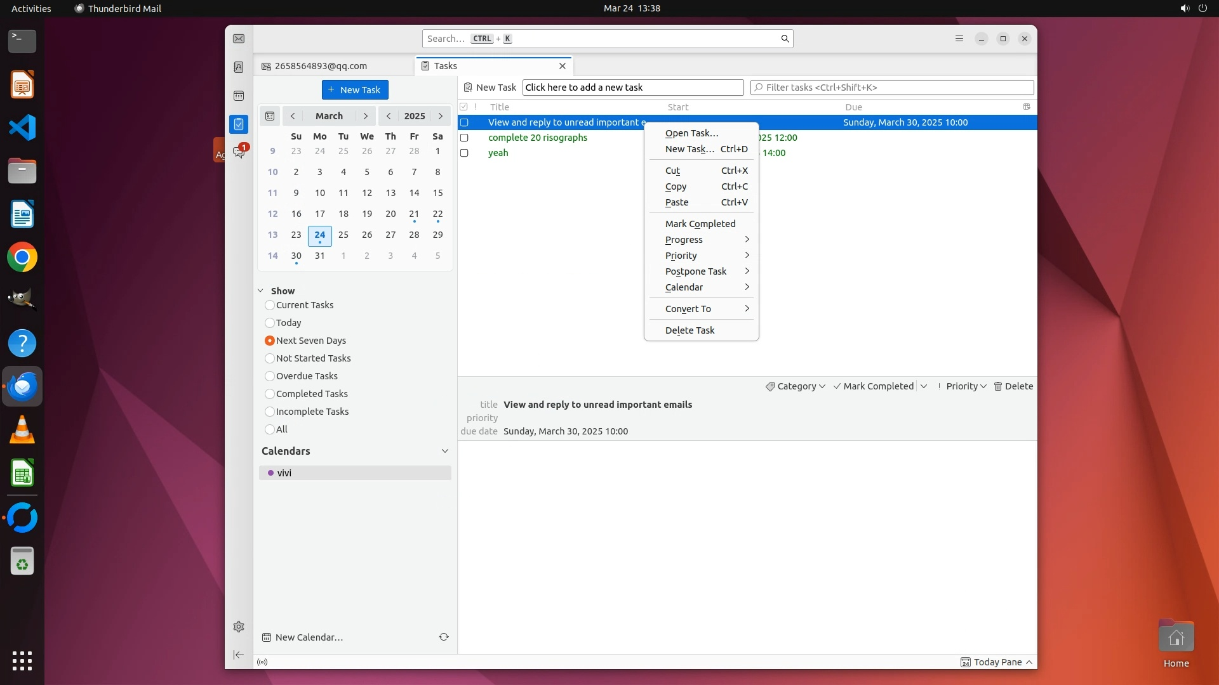Collapse the Calendars section chevron
Viewport: 1219px width, 685px height.
[444, 451]
